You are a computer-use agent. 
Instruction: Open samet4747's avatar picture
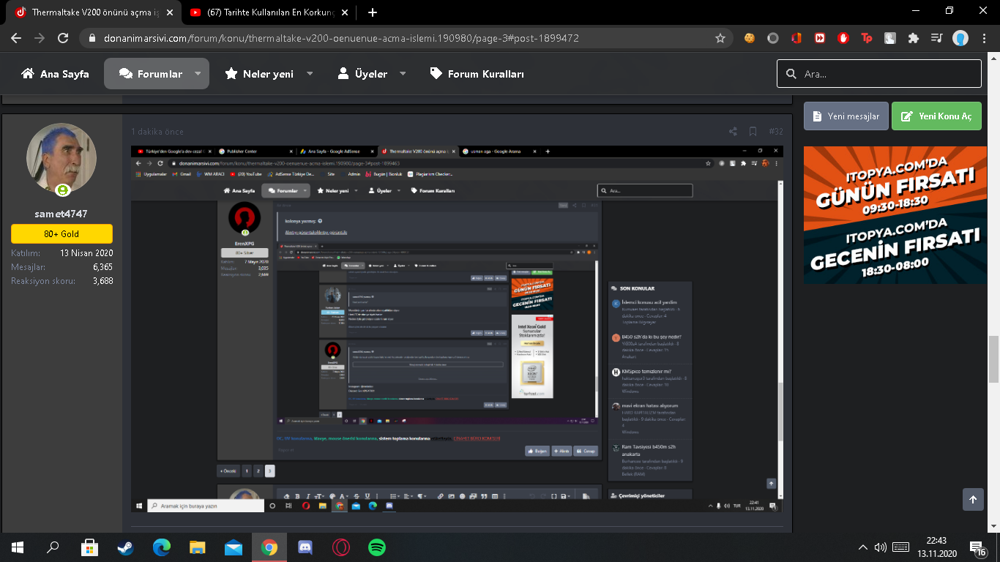tap(61, 158)
